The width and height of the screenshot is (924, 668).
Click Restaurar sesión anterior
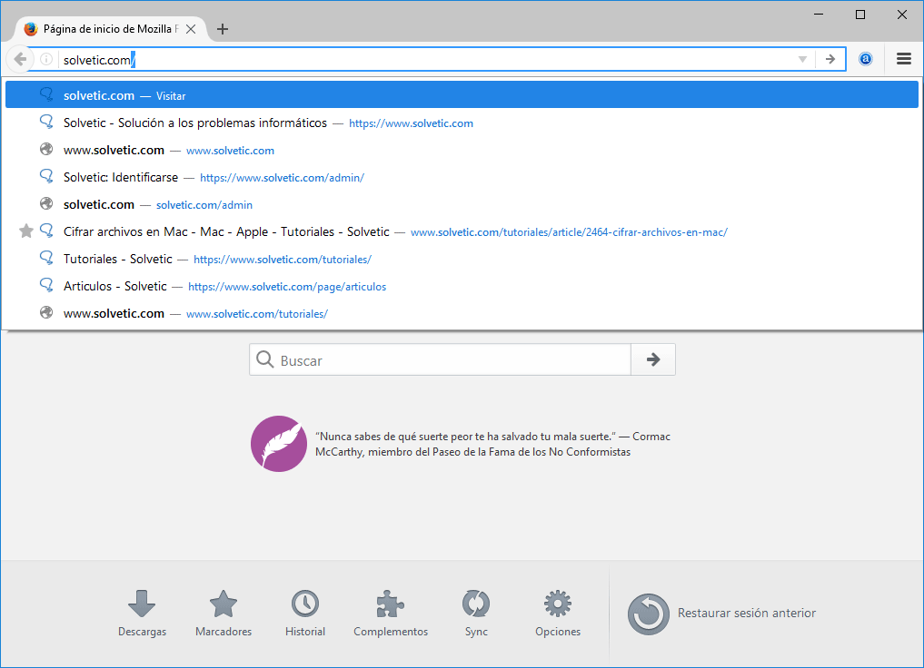tap(722, 614)
